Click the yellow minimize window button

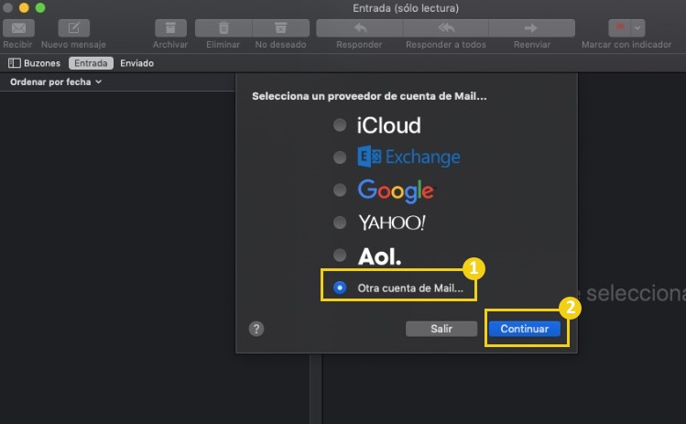pyautogui.click(x=24, y=8)
